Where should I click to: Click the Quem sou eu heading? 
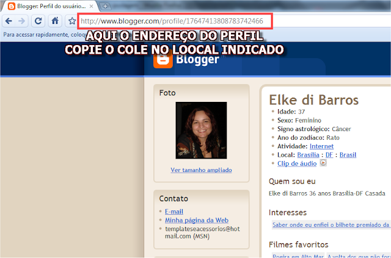point(292,181)
